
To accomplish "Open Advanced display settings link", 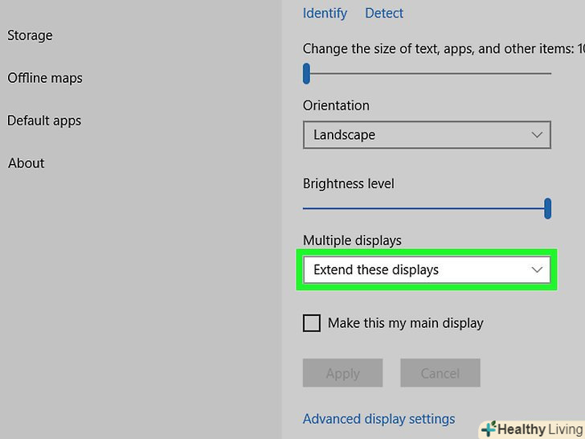I will click(378, 419).
